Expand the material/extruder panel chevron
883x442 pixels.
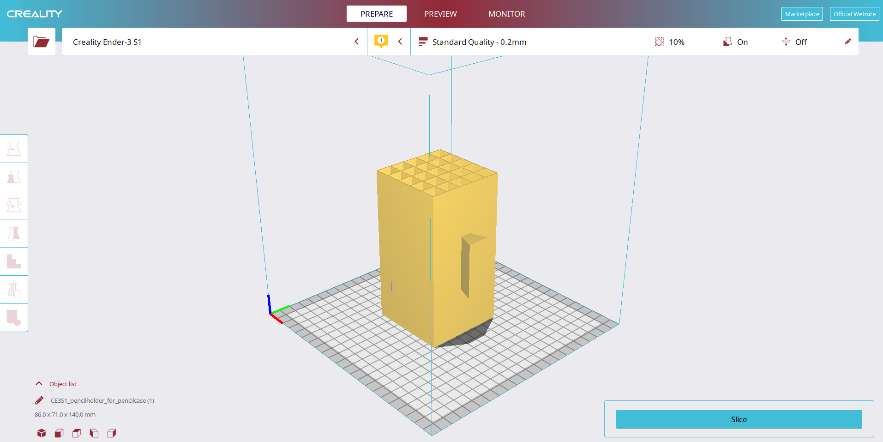pyautogui.click(x=400, y=42)
